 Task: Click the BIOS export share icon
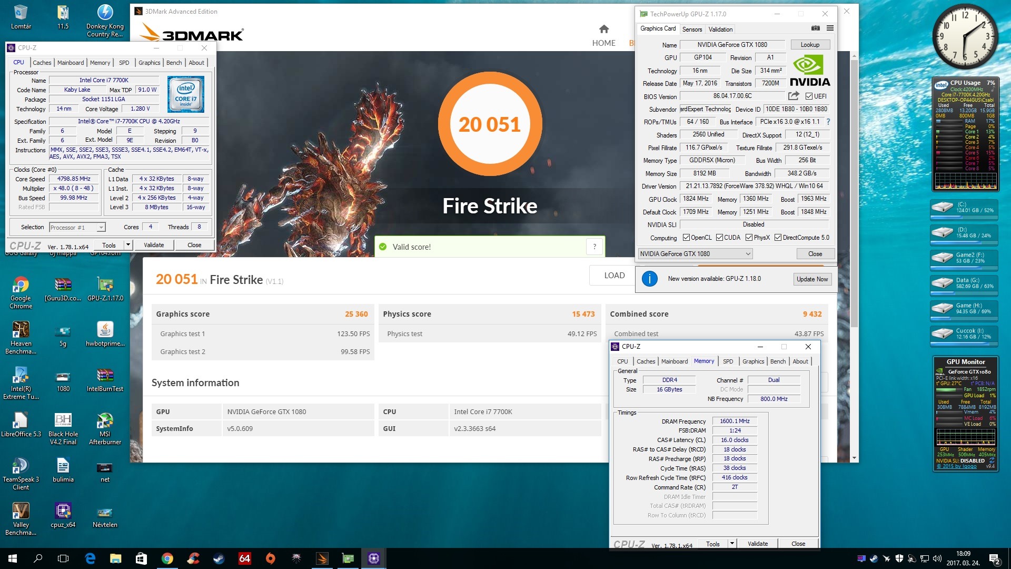click(x=793, y=96)
